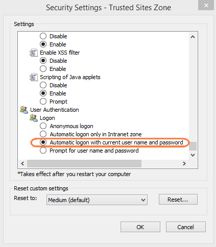Image resolution: width=216 pixels, height=247 pixels.
Task: Click the Reset... button
Action: [178, 200]
